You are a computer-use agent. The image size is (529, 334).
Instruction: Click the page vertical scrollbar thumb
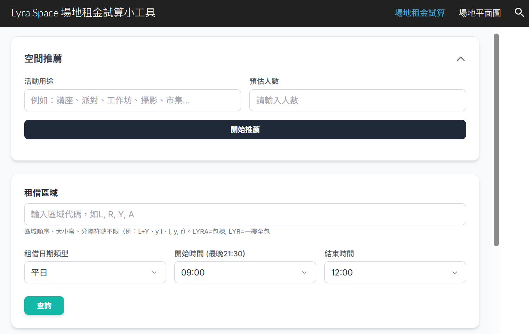point(496,139)
